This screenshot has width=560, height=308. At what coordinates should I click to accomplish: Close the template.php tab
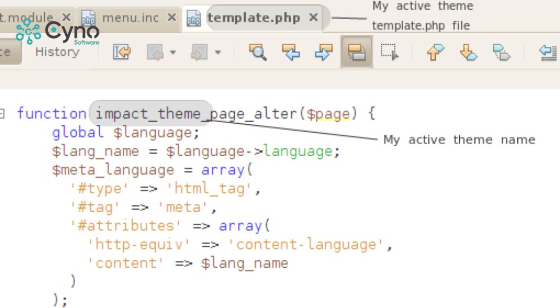click(x=314, y=17)
